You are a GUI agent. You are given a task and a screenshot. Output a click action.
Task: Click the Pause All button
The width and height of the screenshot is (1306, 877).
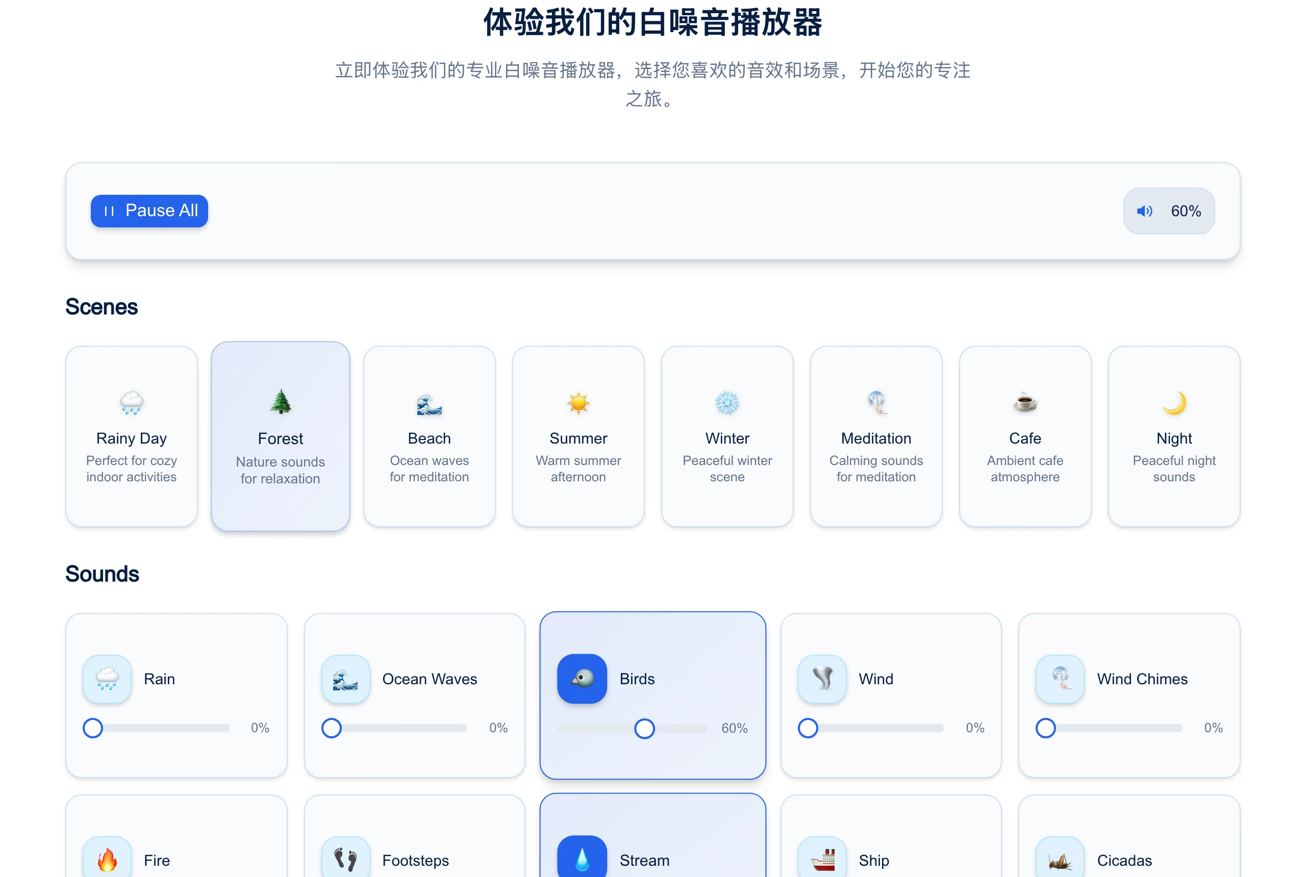pyautogui.click(x=149, y=211)
